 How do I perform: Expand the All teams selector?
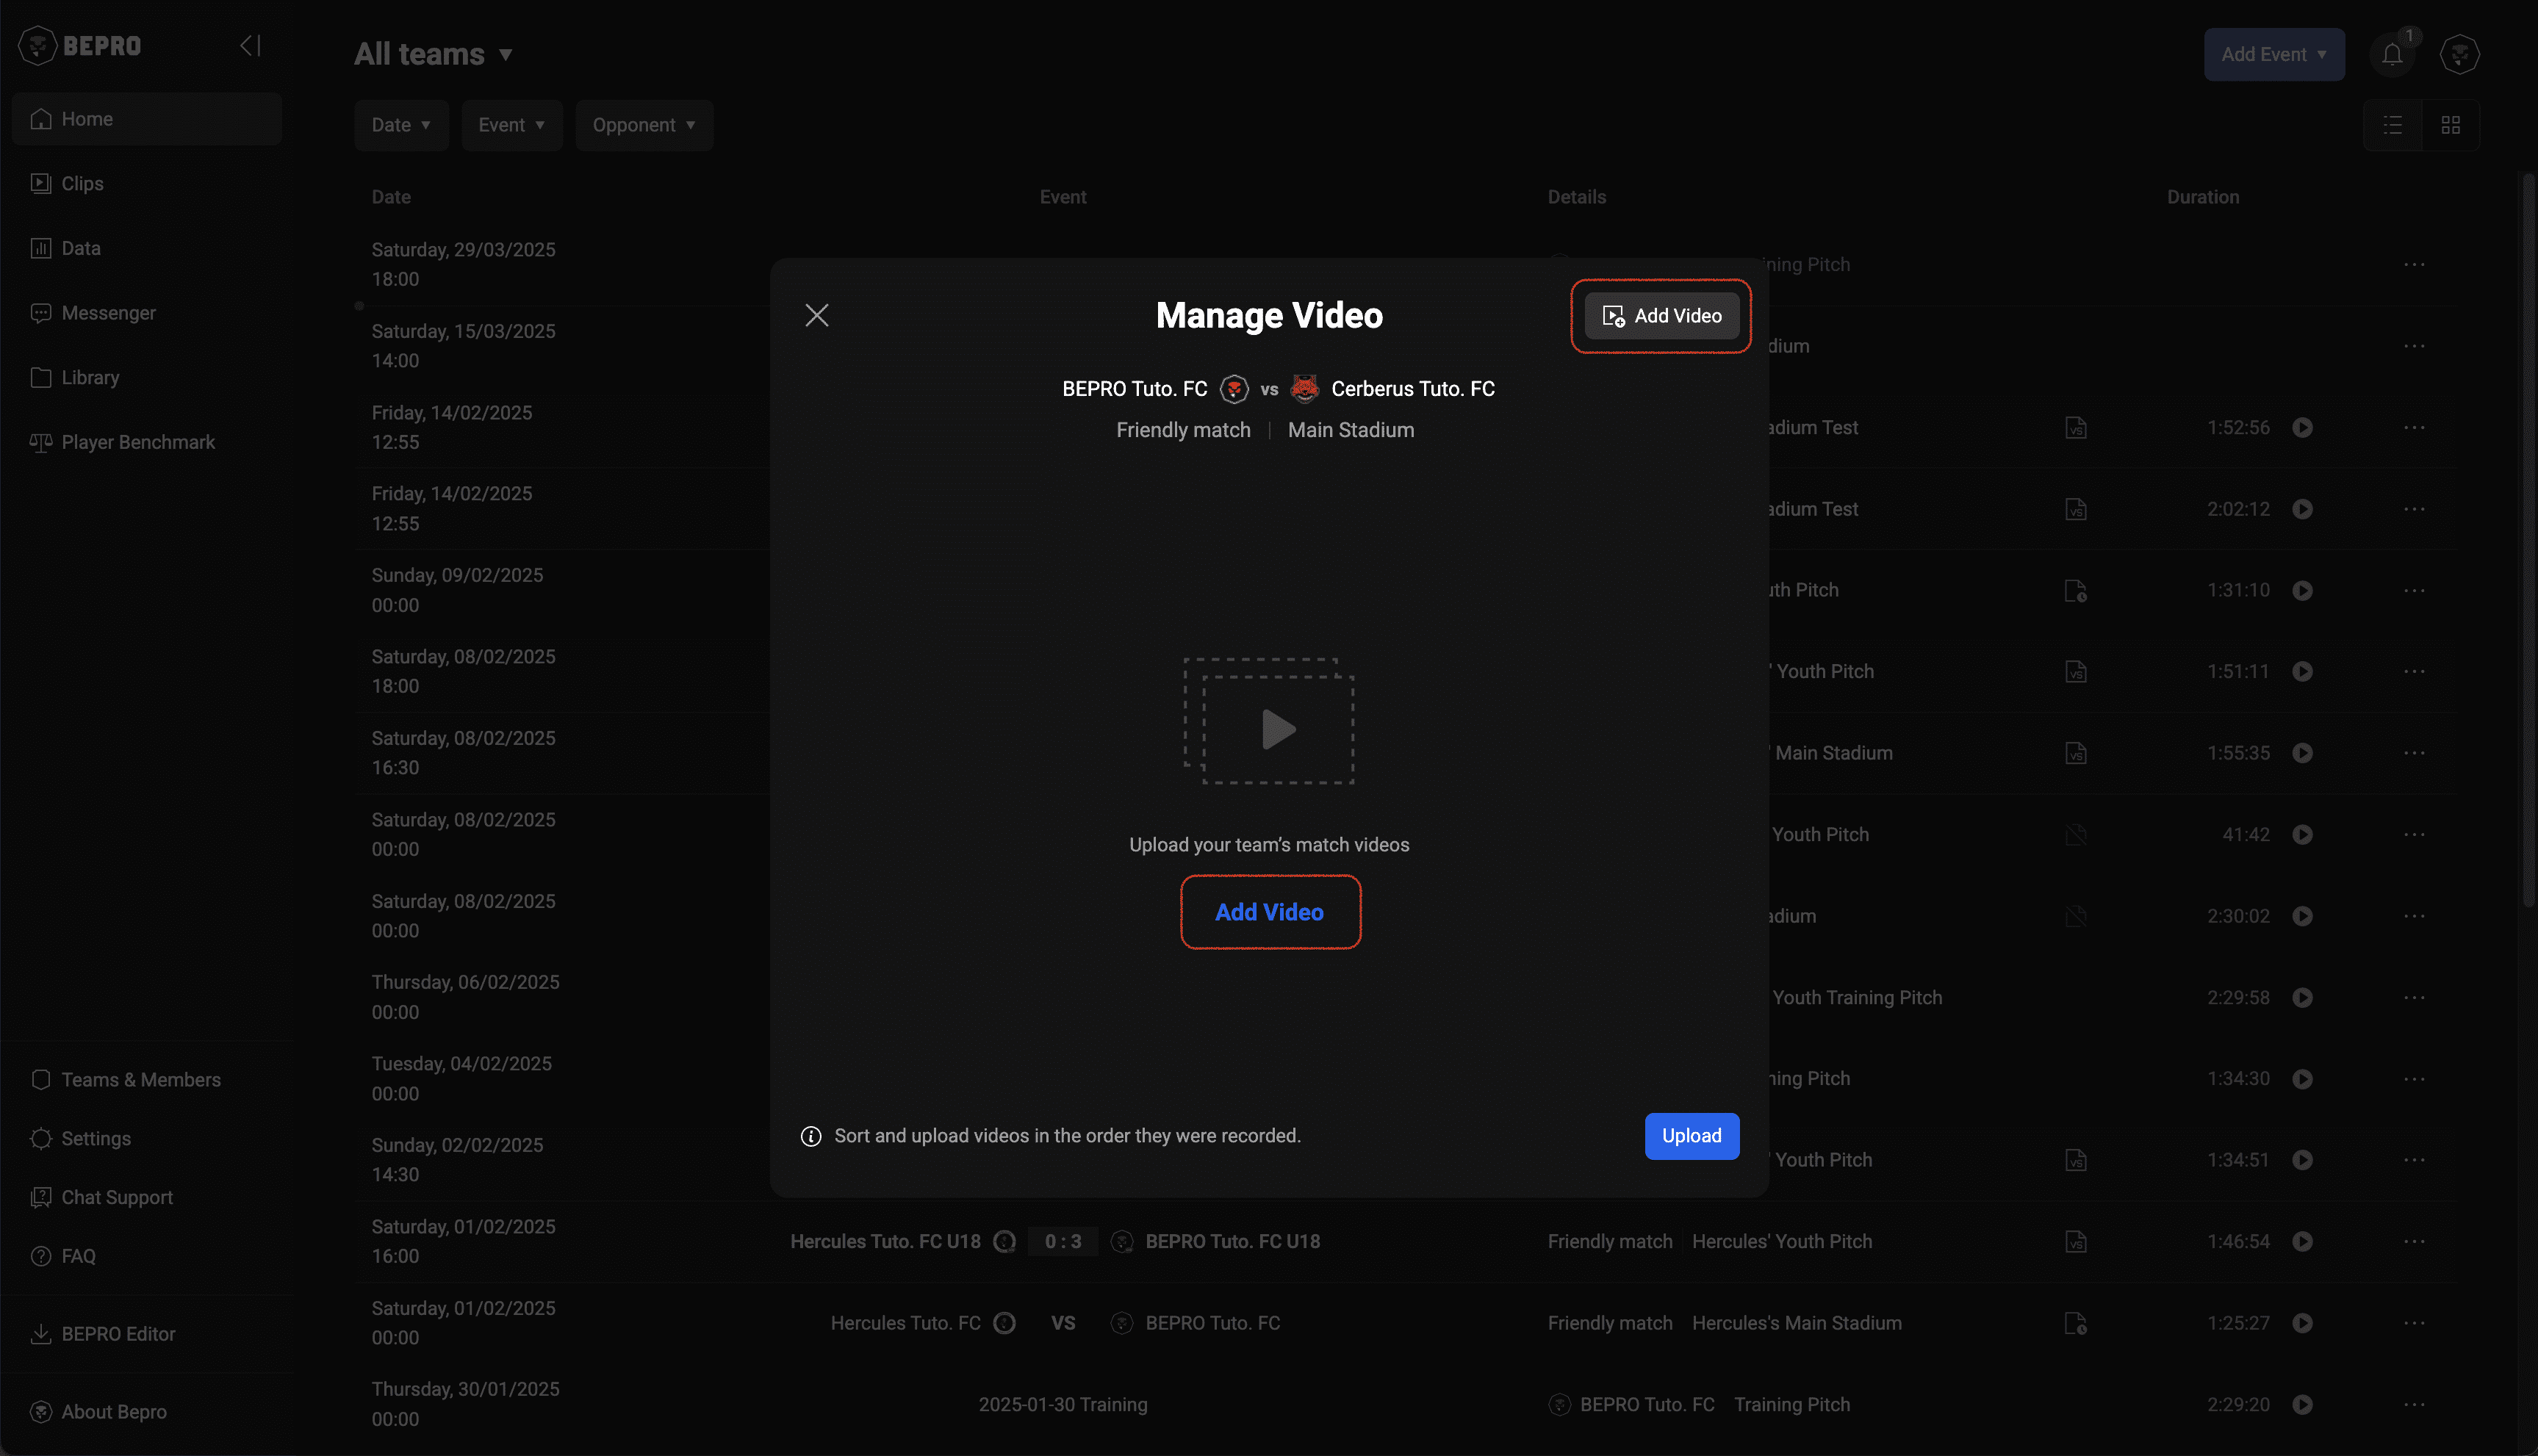pyautogui.click(x=433, y=54)
